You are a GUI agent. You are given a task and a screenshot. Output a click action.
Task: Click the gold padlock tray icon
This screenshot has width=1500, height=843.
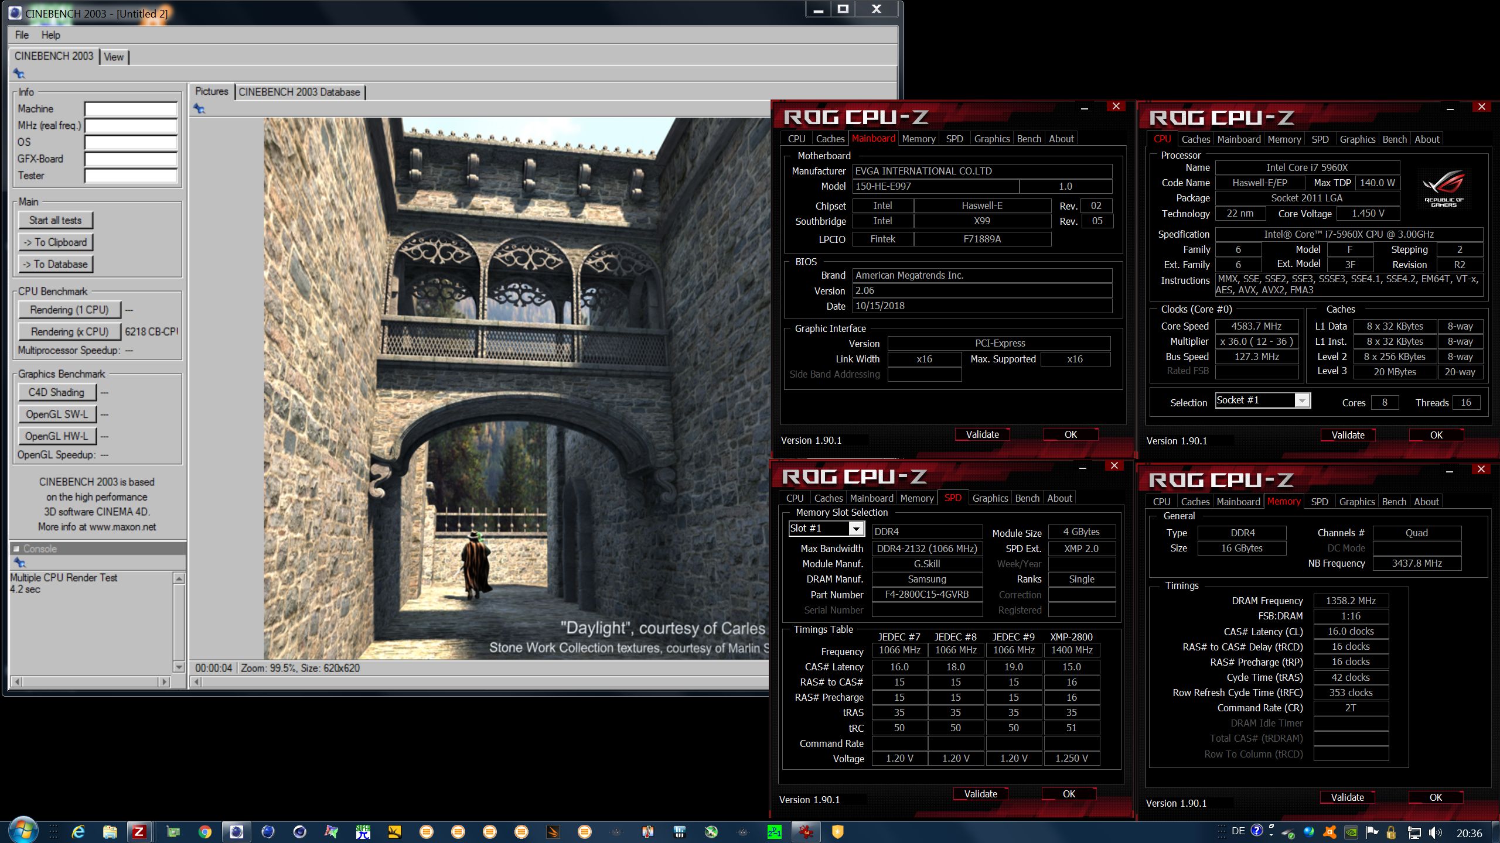pyautogui.click(x=1391, y=832)
